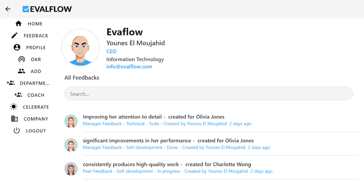The height and width of the screenshot is (182, 364).
Task: Click Charlotte Wong's feedback avatar
Action: pyautogui.click(x=71, y=168)
